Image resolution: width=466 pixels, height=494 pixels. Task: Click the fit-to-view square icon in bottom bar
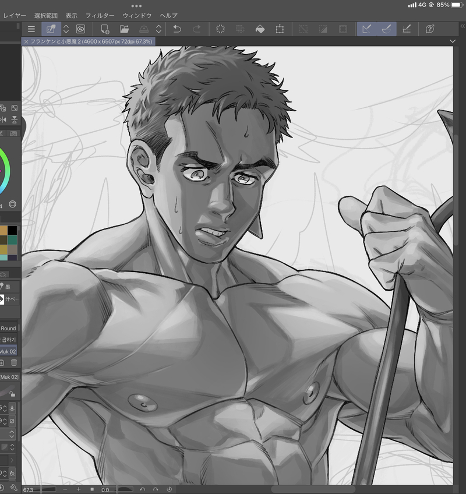tap(92, 489)
